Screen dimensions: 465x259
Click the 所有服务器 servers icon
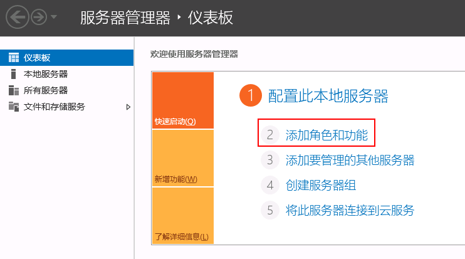coord(14,90)
